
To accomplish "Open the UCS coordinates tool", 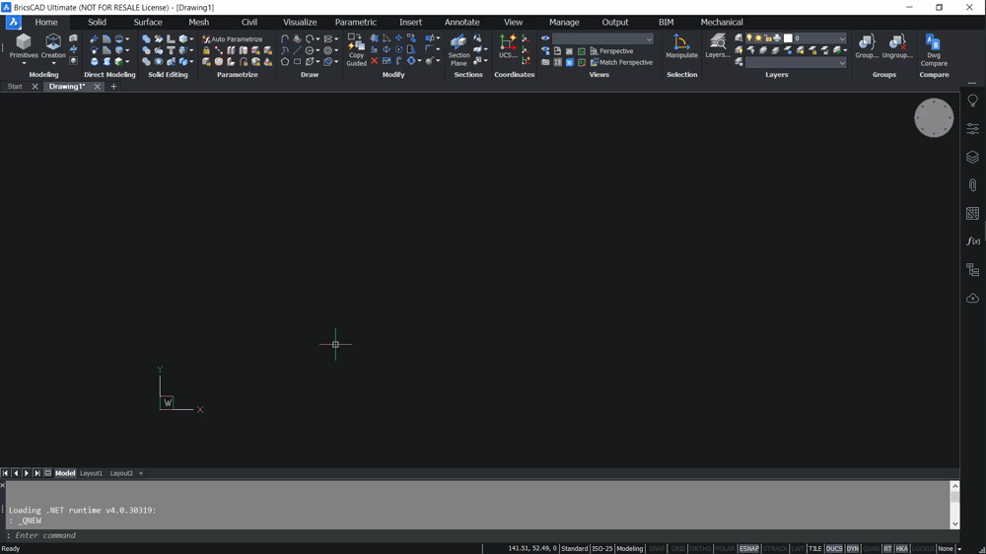I will (x=508, y=46).
